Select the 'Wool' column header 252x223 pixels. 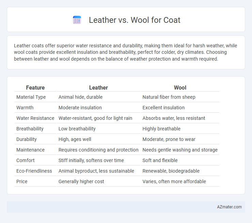point(180,87)
